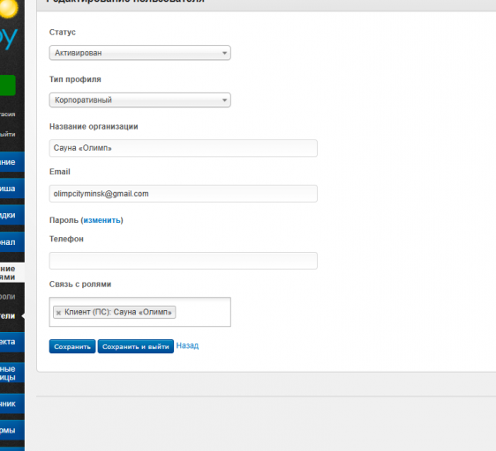The image size is (496, 451).
Task: Click the green button in the sidebar
Action: [8, 85]
